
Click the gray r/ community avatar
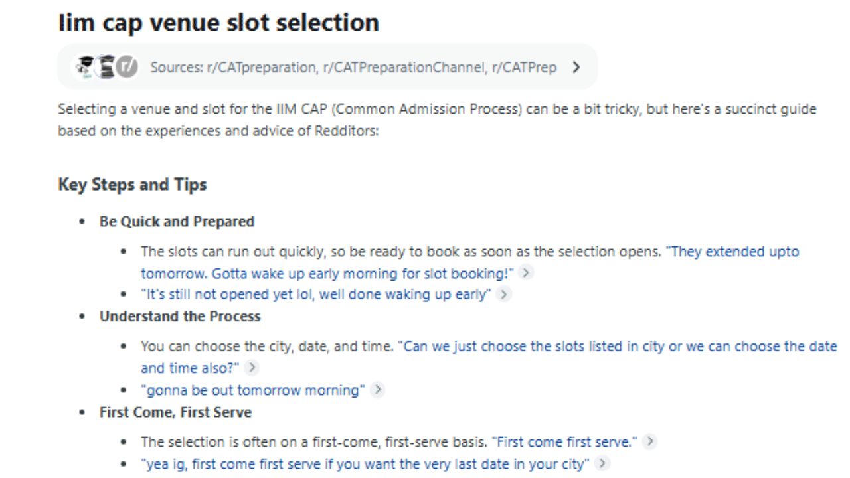(126, 67)
